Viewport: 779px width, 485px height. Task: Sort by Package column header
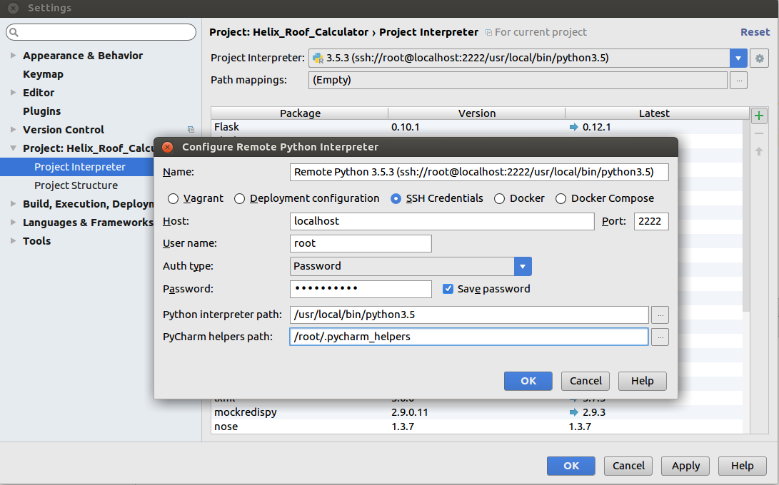click(300, 113)
